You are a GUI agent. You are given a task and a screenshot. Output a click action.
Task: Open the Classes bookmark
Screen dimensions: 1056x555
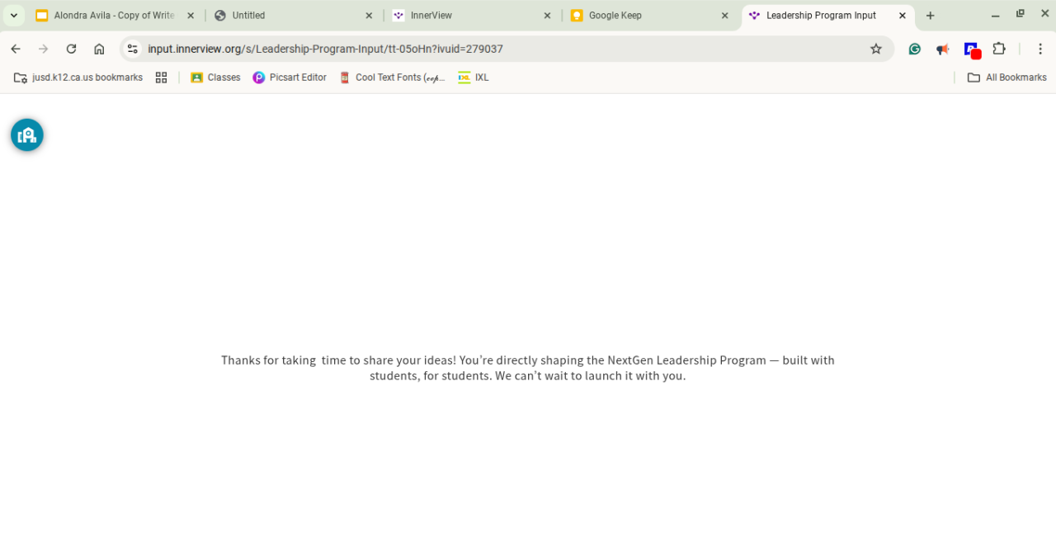click(x=215, y=78)
